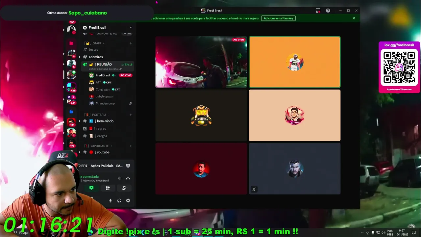Open the Windows notification center icon

pos(414,233)
